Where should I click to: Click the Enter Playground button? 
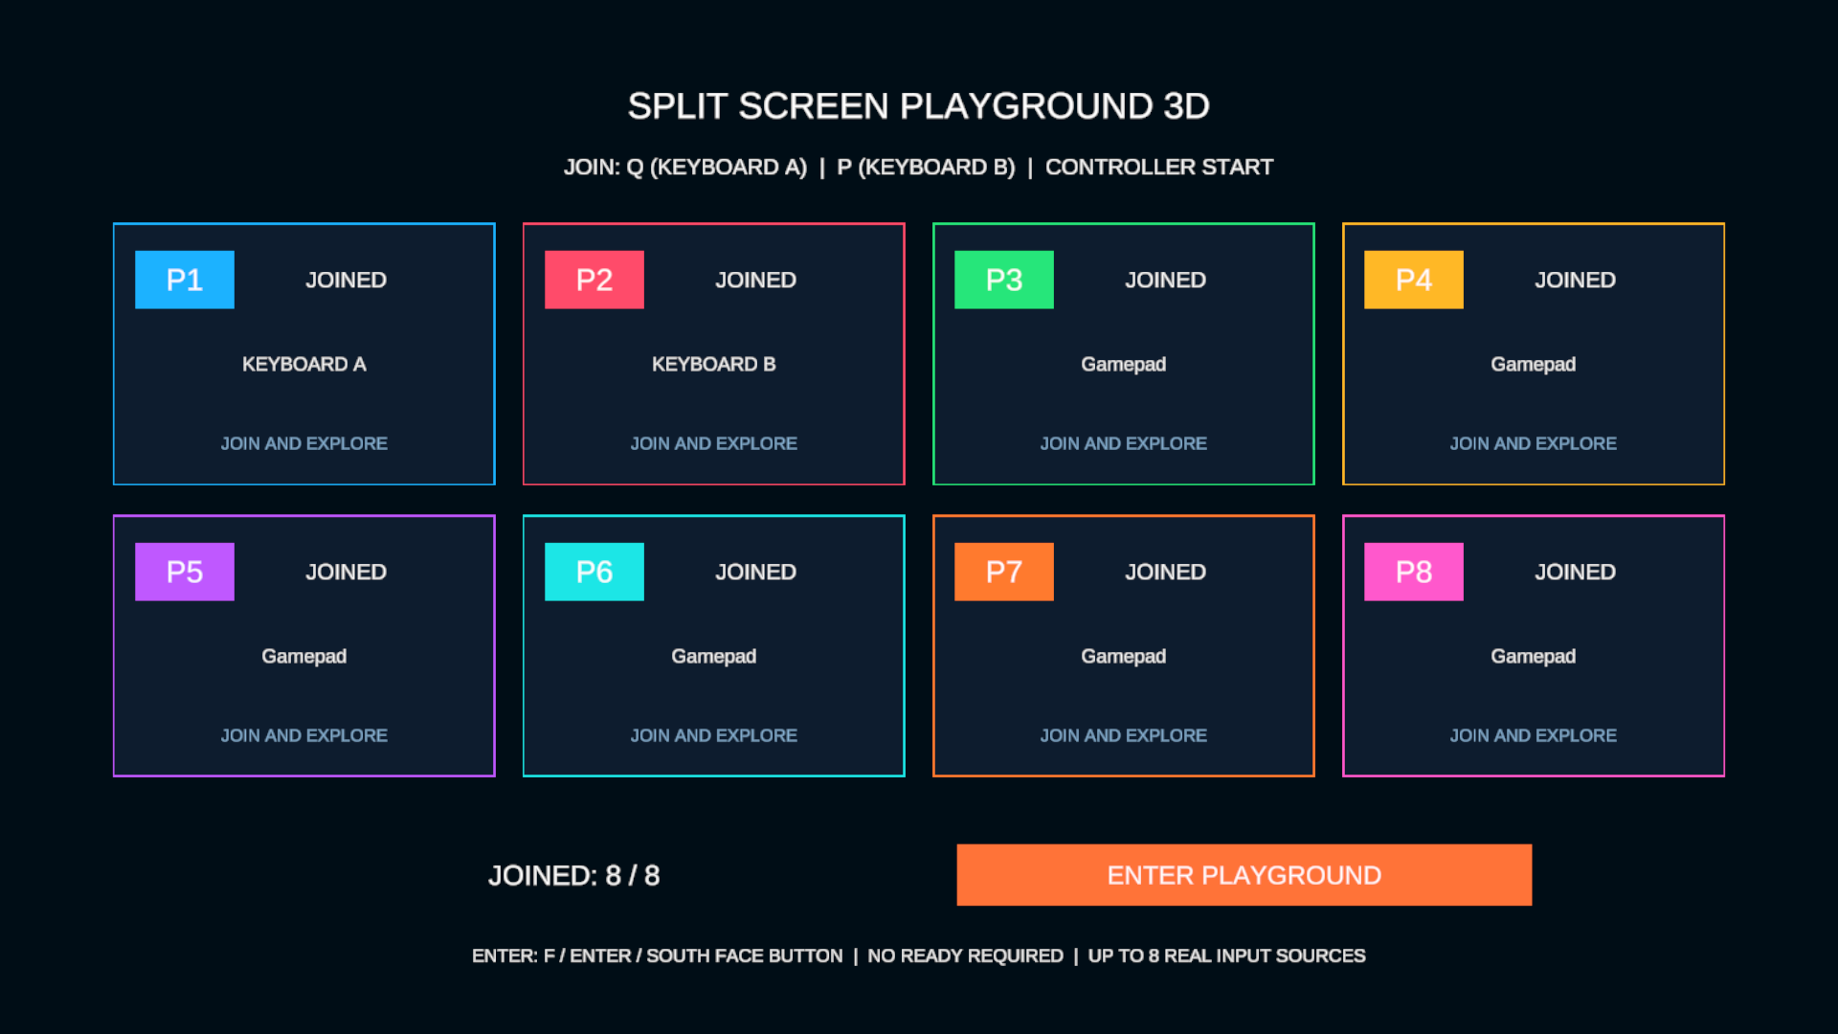click(x=1244, y=875)
